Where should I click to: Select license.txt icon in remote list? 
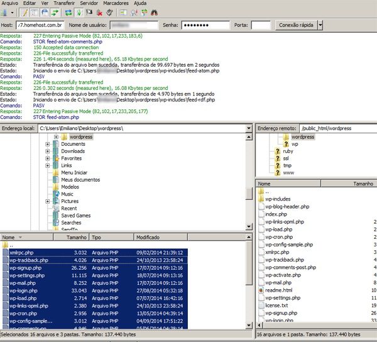(x=261, y=306)
